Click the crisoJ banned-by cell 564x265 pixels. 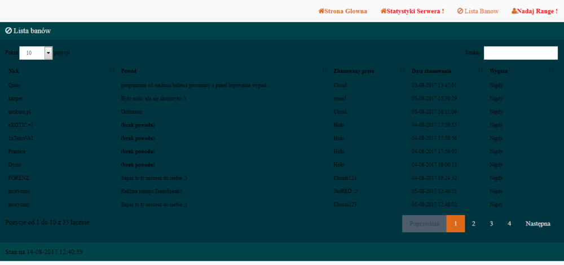[x=340, y=99]
